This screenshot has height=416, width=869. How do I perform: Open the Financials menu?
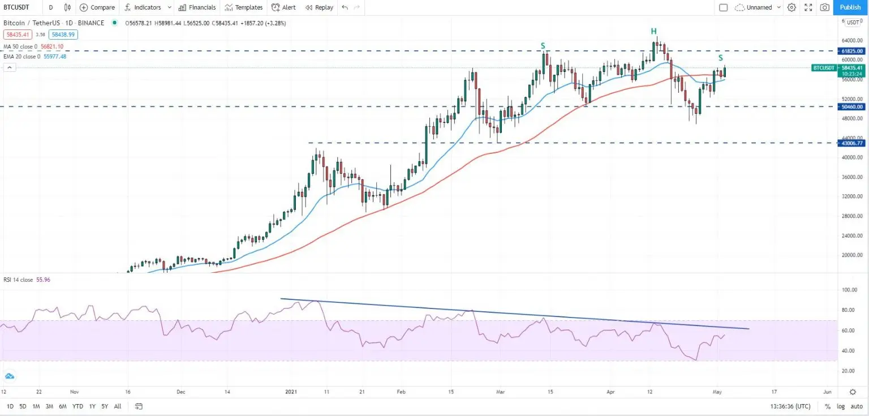[x=197, y=7]
